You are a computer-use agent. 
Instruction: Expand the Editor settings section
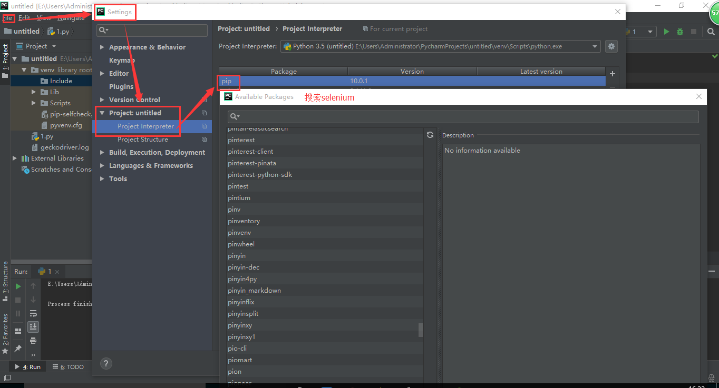pyautogui.click(x=102, y=74)
